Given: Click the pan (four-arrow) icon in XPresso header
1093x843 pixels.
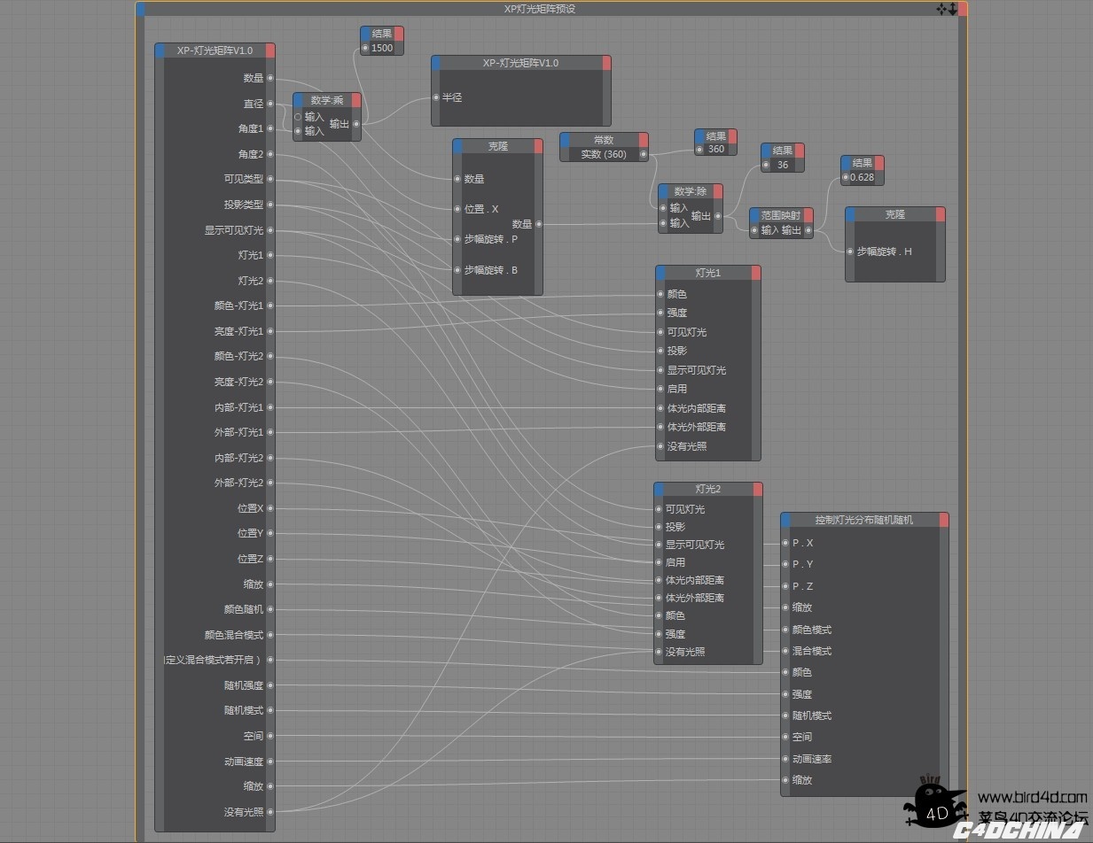Looking at the screenshot, I should coord(941,9).
